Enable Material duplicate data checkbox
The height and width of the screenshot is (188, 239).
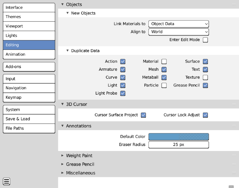click(164, 61)
